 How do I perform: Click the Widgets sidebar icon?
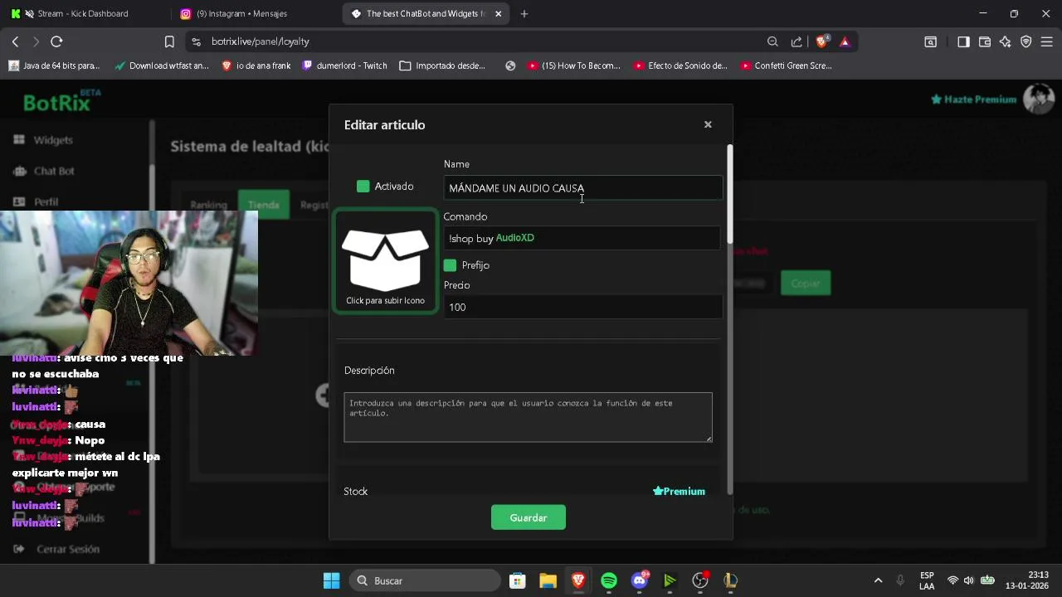[19, 140]
